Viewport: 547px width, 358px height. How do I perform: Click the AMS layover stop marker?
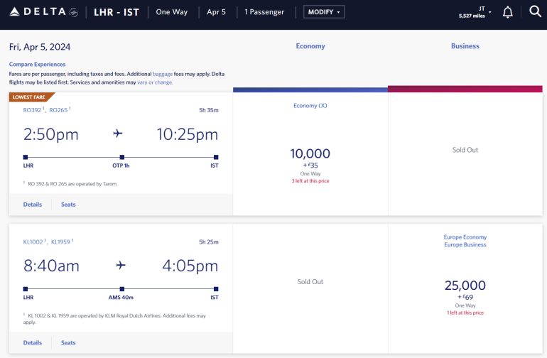(122, 288)
